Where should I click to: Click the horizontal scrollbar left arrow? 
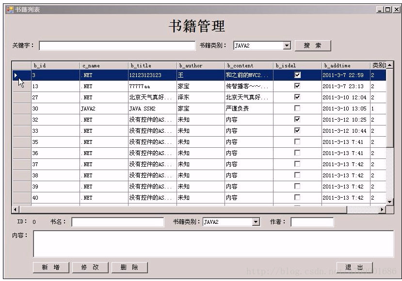point(16,209)
